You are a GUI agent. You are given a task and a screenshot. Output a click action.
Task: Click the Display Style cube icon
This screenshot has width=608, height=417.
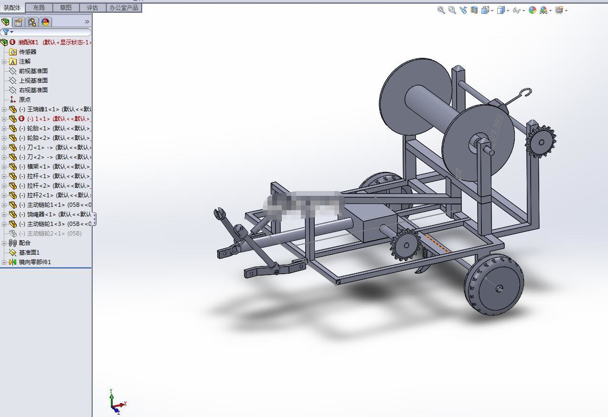pos(501,10)
